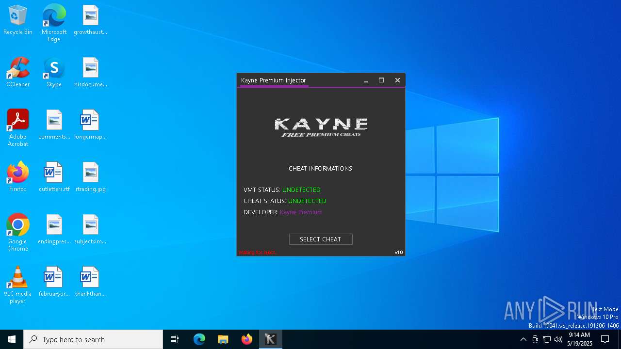The height and width of the screenshot is (349, 621).
Task: Maximize the Kayne Premium Injector window
Action: click(381, 80)
